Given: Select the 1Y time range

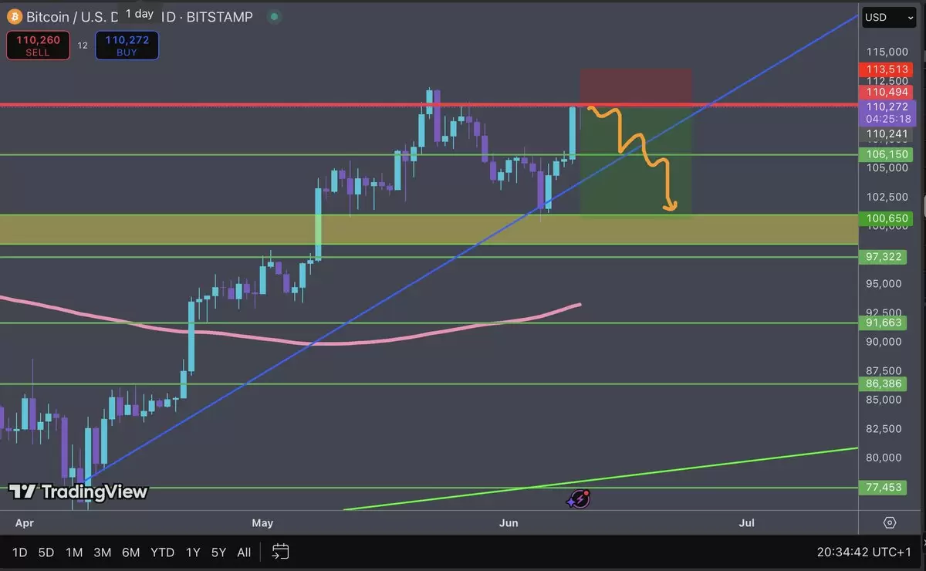Looking at the screenshot, I should (193, 552).
